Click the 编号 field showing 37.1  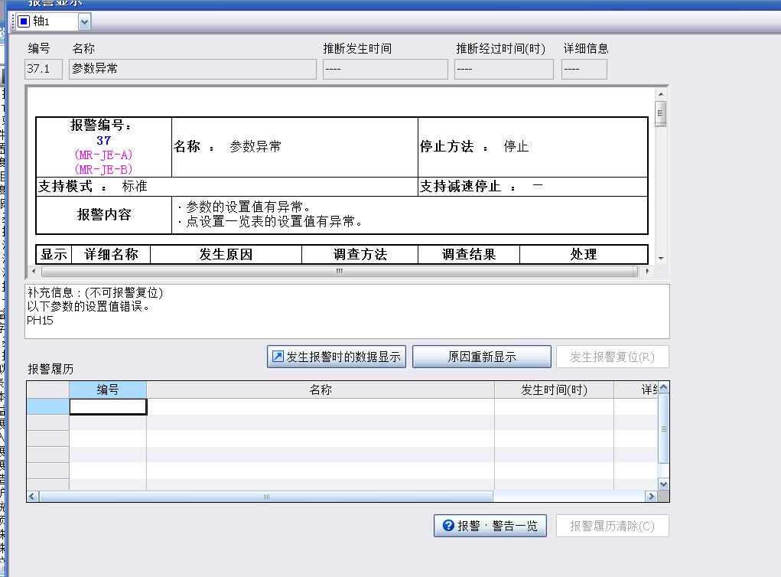click(x=44, y=69)
